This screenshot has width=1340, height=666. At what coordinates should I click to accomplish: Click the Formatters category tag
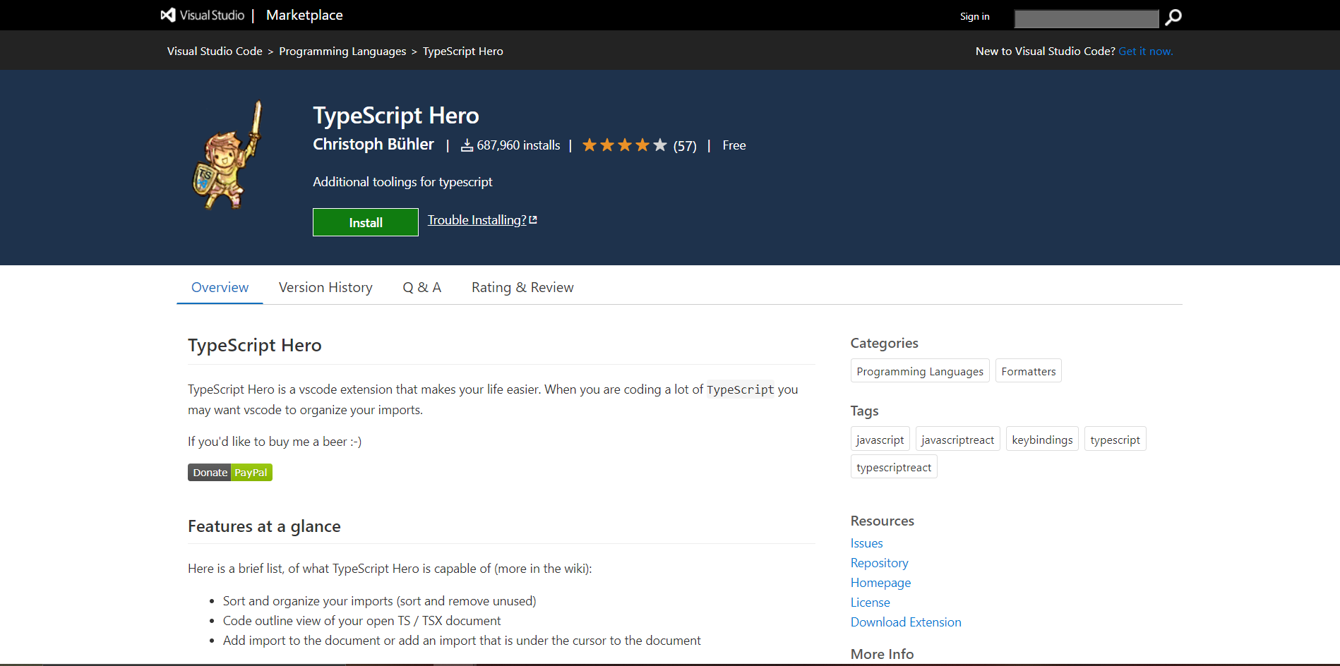1029,371
